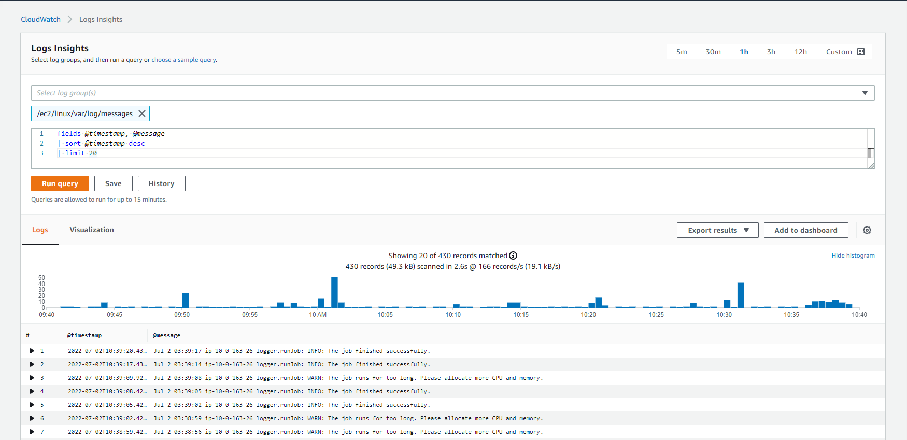
Task: Select the 1h time range
Action: point(744,52)
